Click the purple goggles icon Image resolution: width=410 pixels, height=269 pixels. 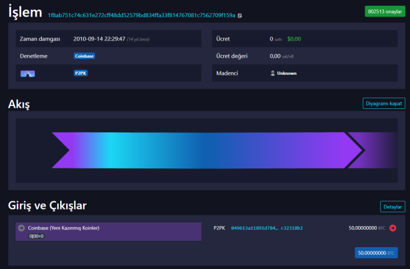click(x=28, y=74)
